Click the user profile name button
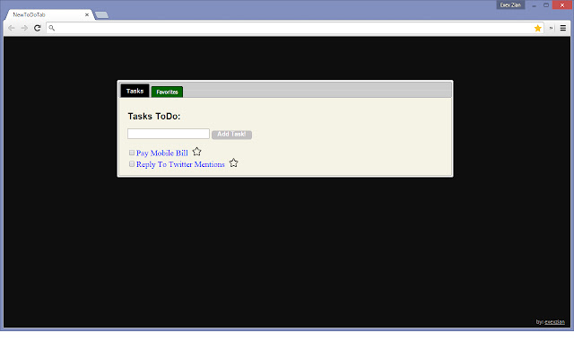Image resolution: width=574 pixels, height=359 pixels. (510, 5)
